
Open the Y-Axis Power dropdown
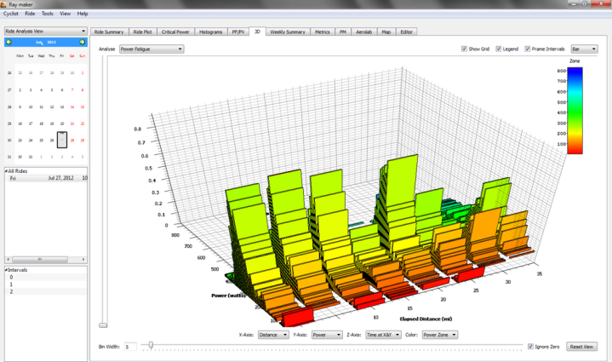(327, 335)
